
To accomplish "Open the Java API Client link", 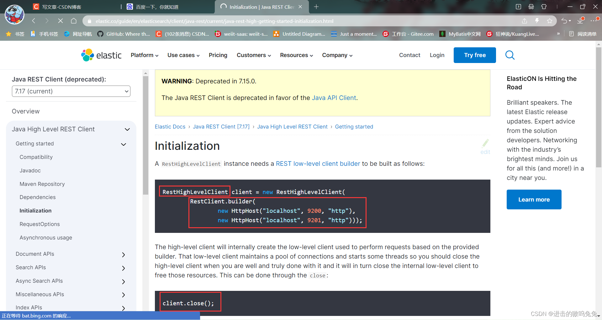I will 334,98.
